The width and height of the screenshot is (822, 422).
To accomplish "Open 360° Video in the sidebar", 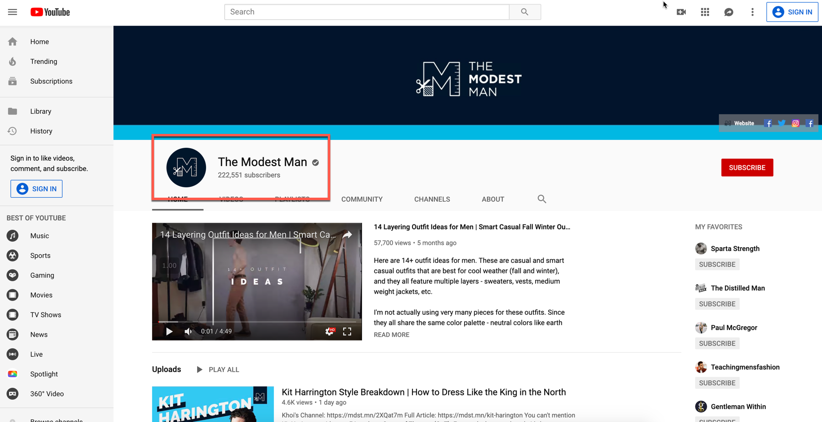I will coord(56,394).
